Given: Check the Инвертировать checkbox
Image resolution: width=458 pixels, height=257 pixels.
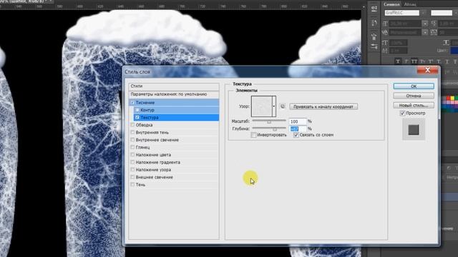Looking at the screenshot, I should tap(254, 135).
